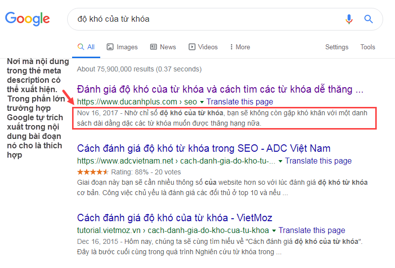
Task: Switch to the Videos tab
Action: (x=203, y=47)
